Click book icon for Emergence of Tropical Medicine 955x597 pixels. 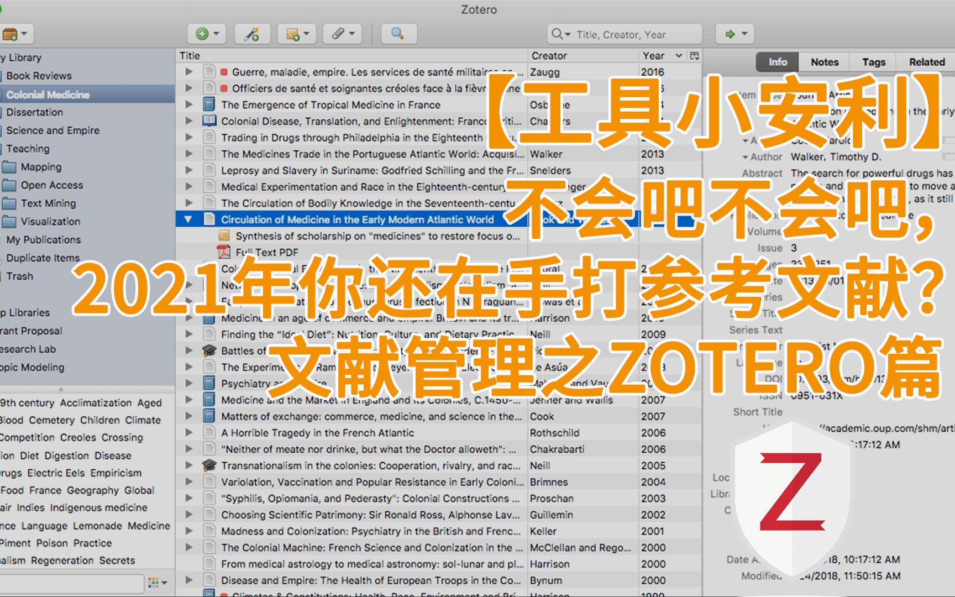coord(209,104)
